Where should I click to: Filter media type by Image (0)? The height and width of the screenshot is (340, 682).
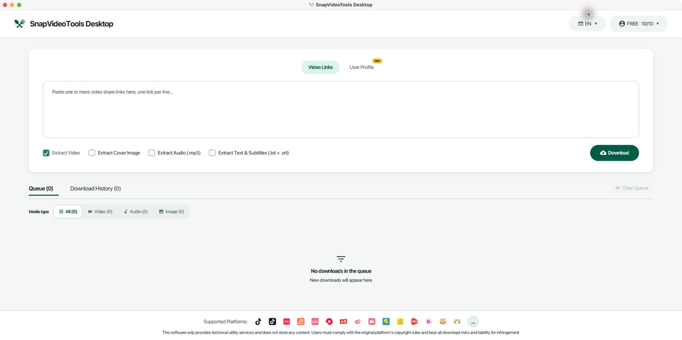tap(171, 212)
